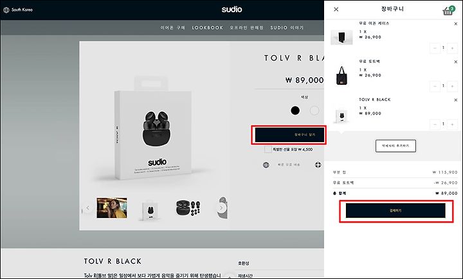Show previous thumbnail with left arrow
Screen dimensions: 463x279
(x=87, y=208)
